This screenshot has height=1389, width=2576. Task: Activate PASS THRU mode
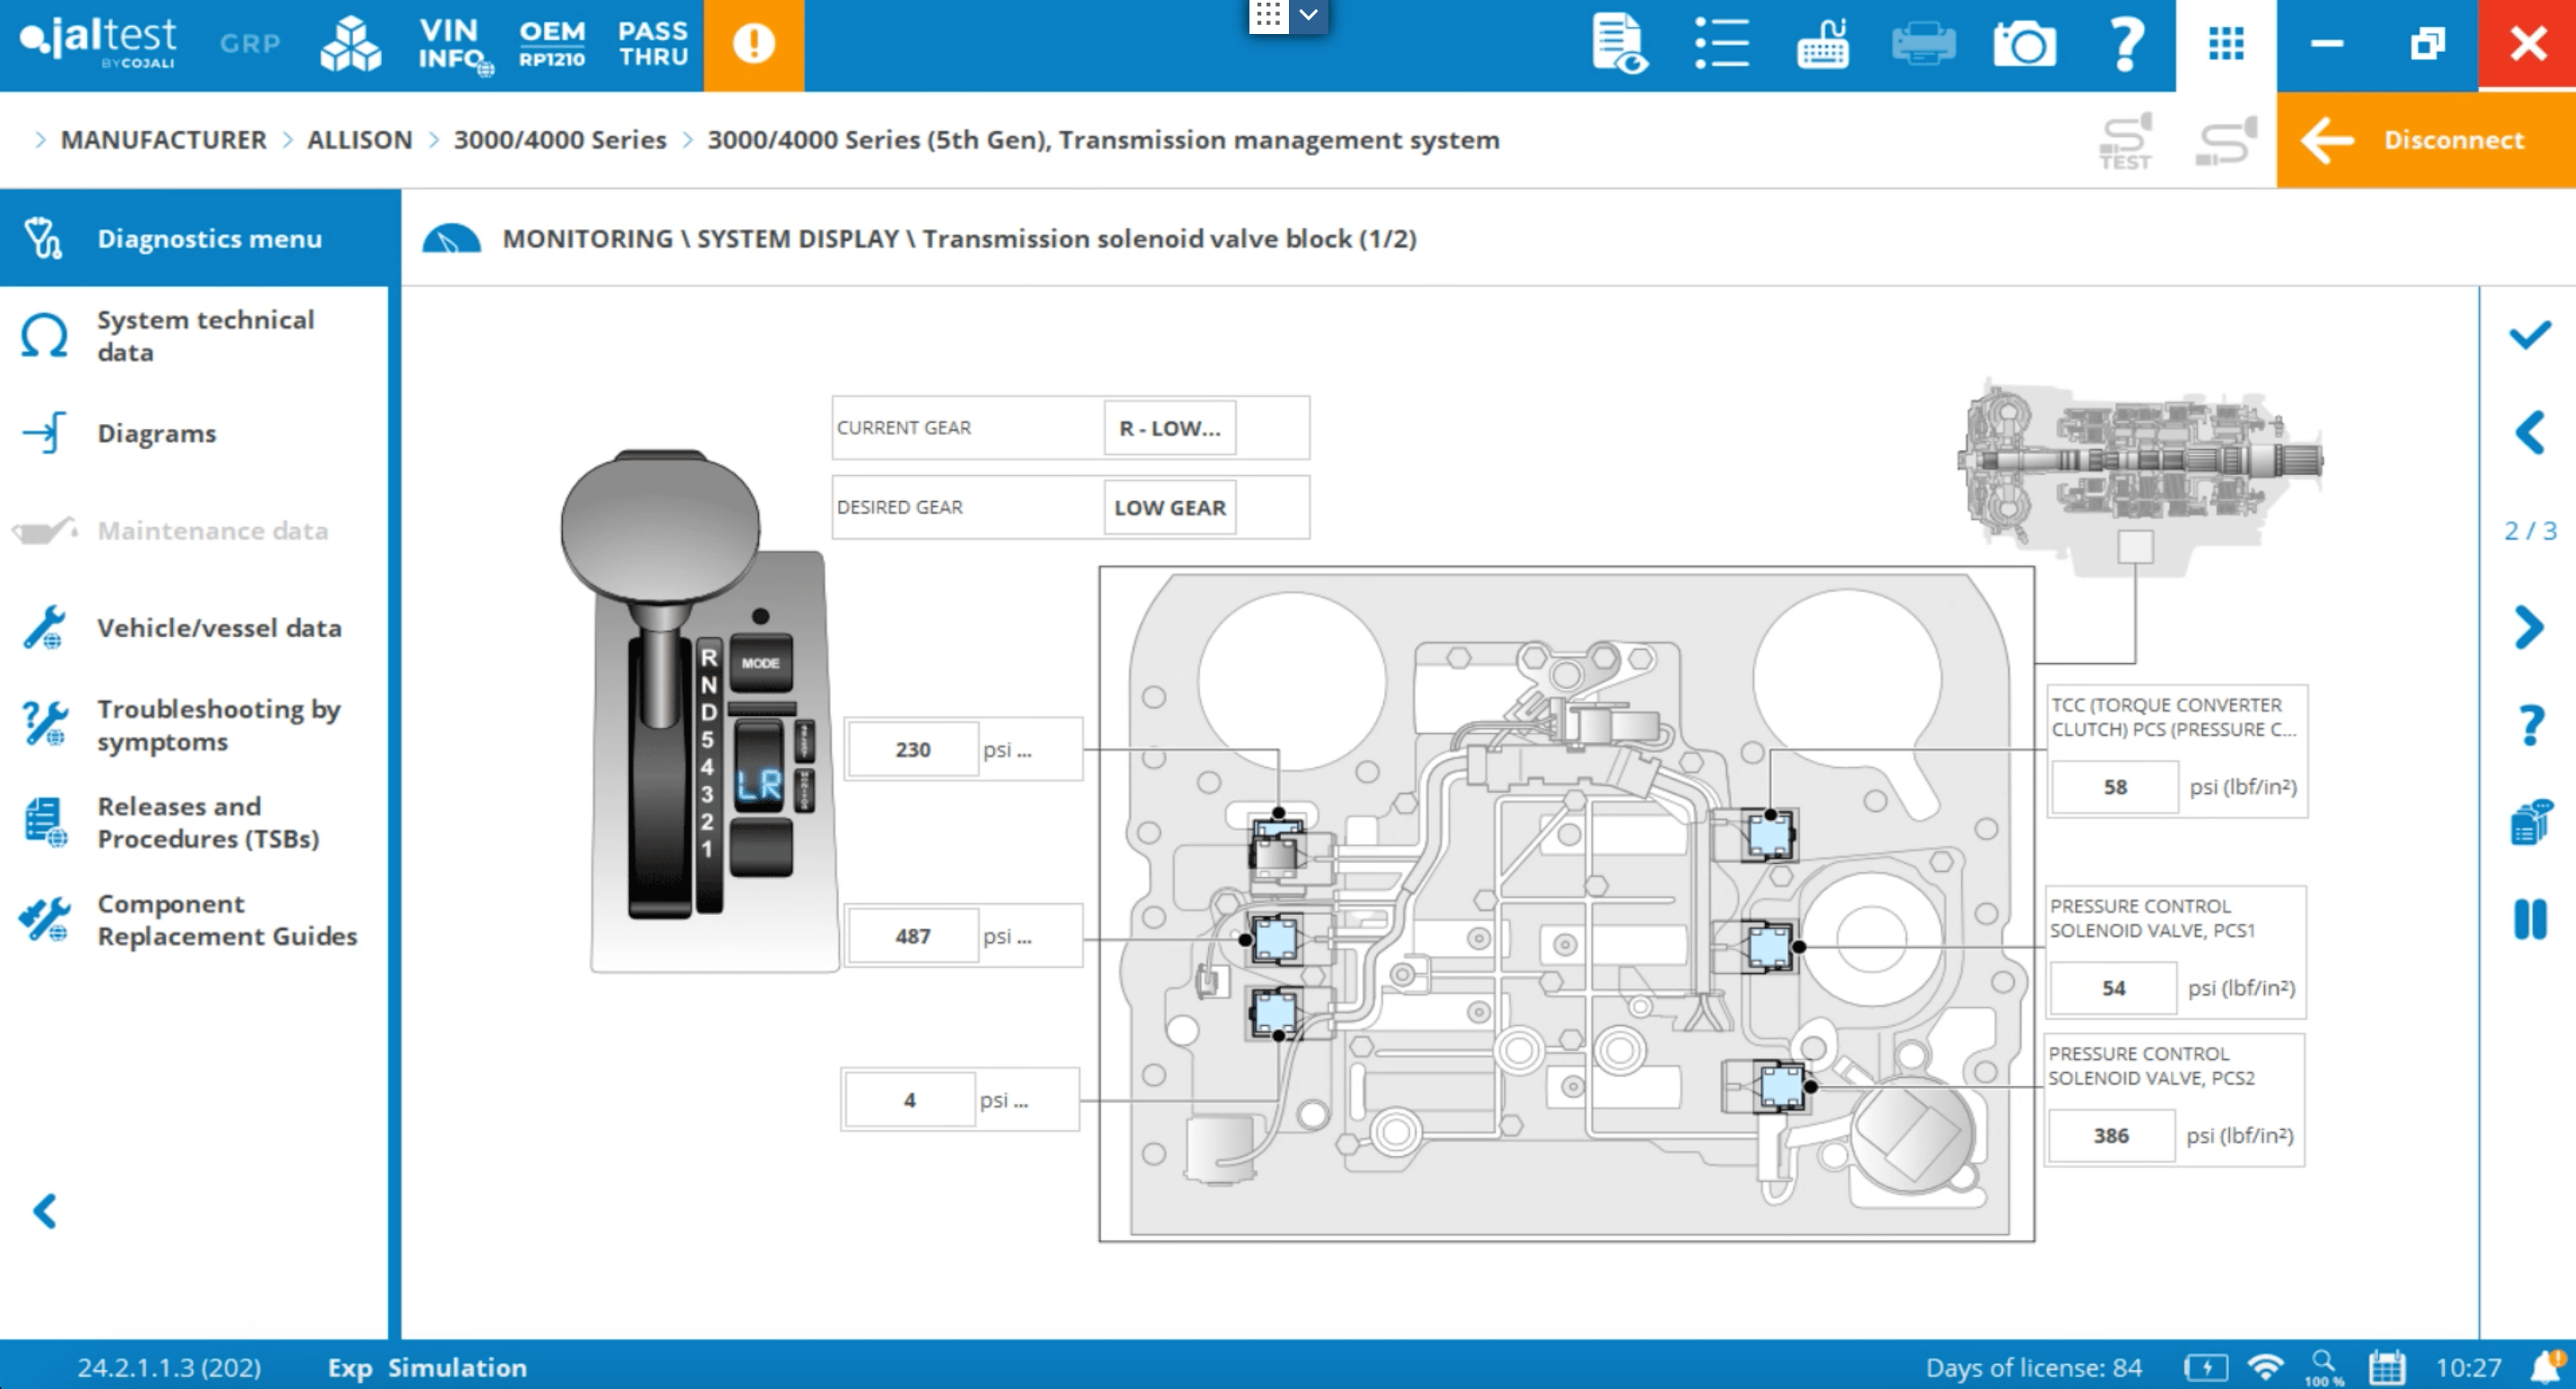tap(652, 45)
